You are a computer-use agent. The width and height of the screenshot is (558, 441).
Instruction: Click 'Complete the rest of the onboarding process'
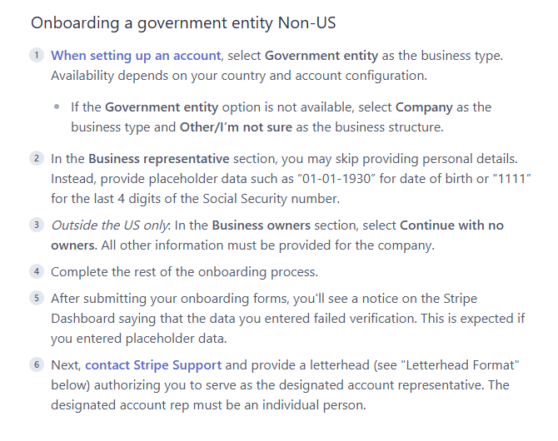pyautogui.click(x=184, y=272)
